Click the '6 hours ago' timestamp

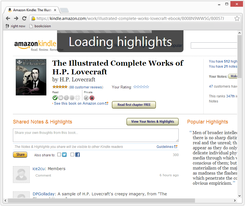(169, 175)
